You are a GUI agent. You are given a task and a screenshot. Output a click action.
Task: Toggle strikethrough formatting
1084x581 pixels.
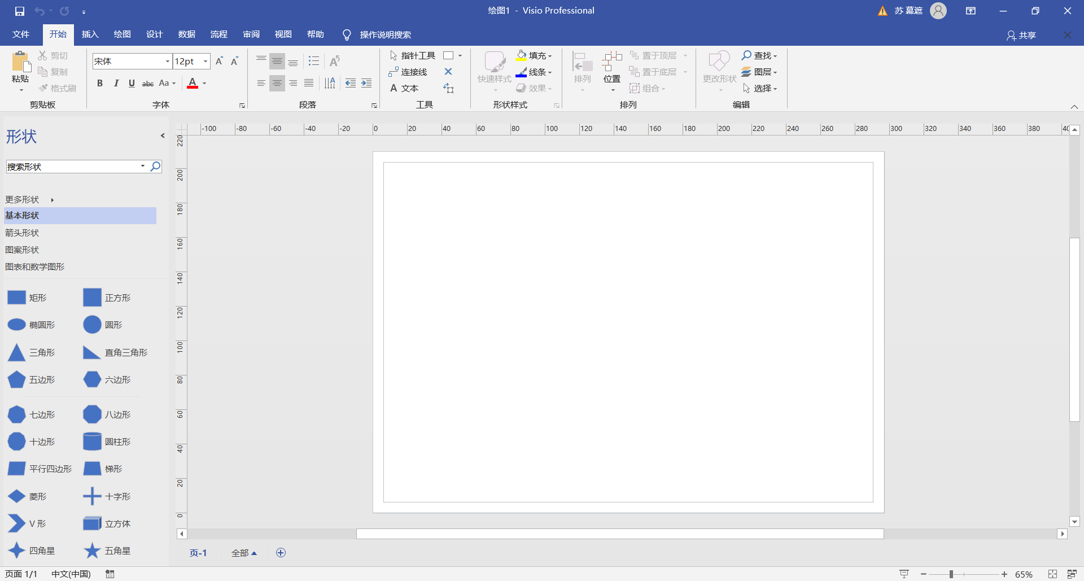(x=148, y=84)
